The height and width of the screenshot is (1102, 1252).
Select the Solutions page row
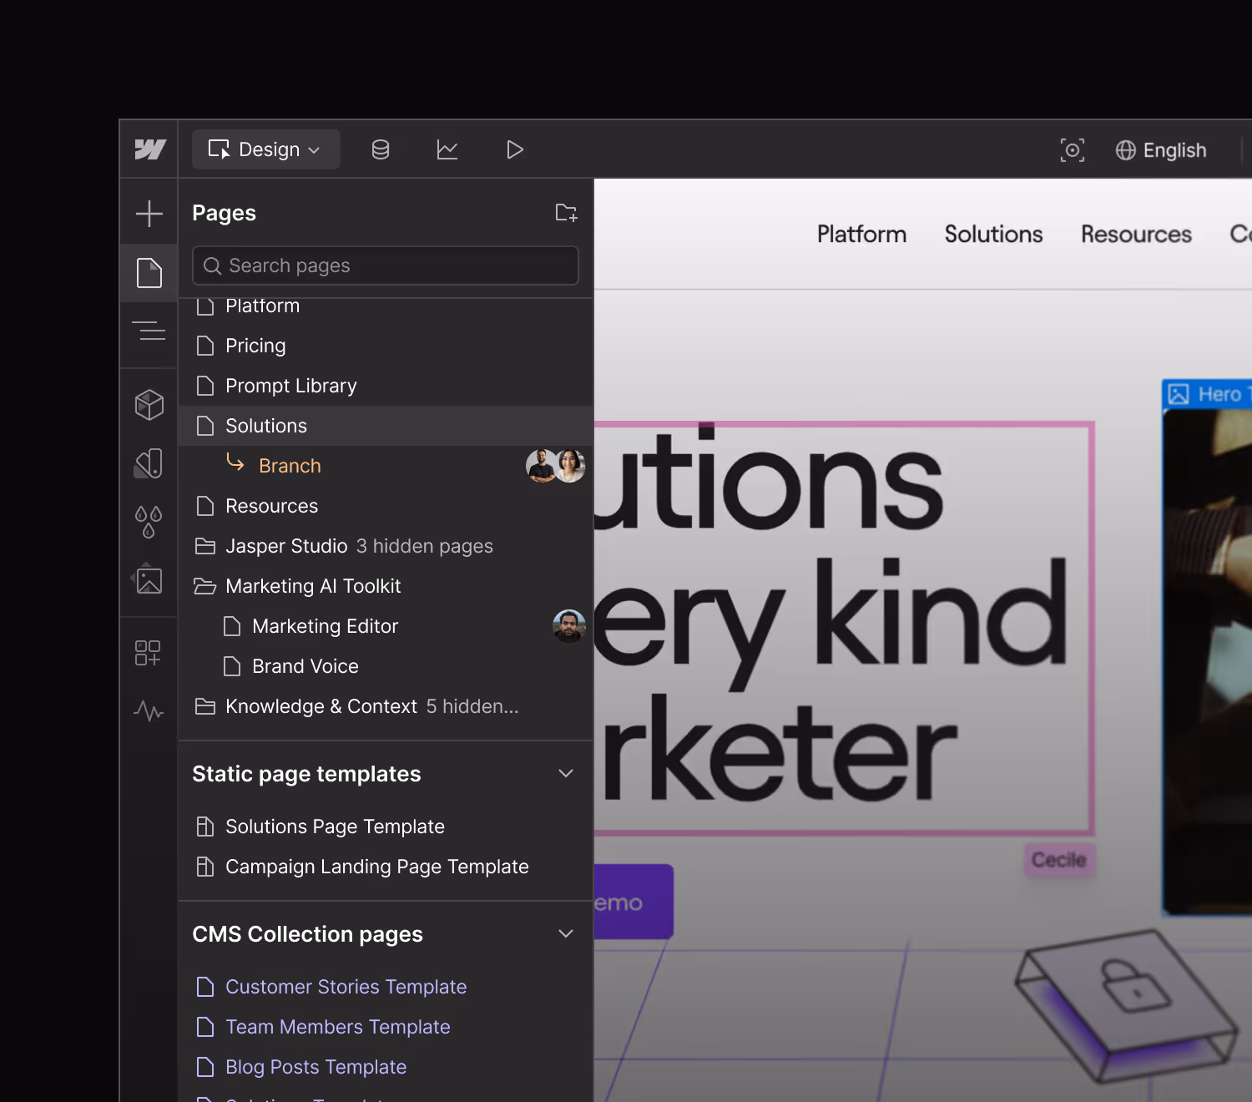tap(386, 426)
